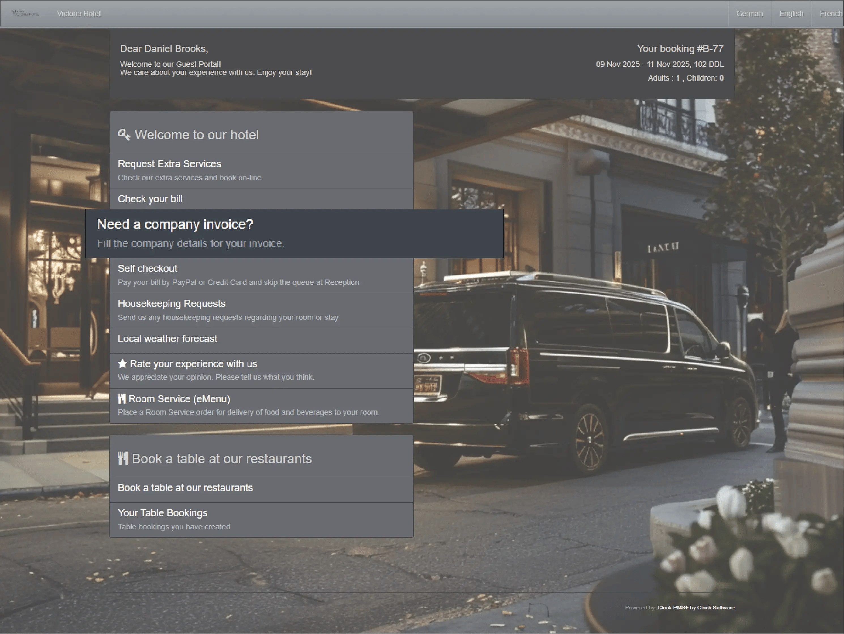The width and height of the screenshot is (844, 634).
Task: Click the fork-knife icon in restaurants heading
Action: (123, 458)
